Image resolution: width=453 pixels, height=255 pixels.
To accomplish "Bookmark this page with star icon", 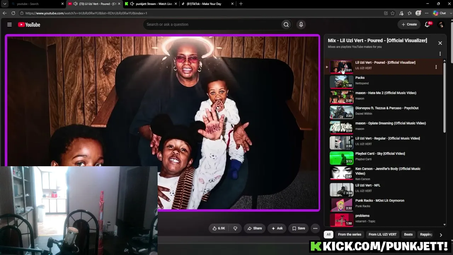I will (392, 13).
